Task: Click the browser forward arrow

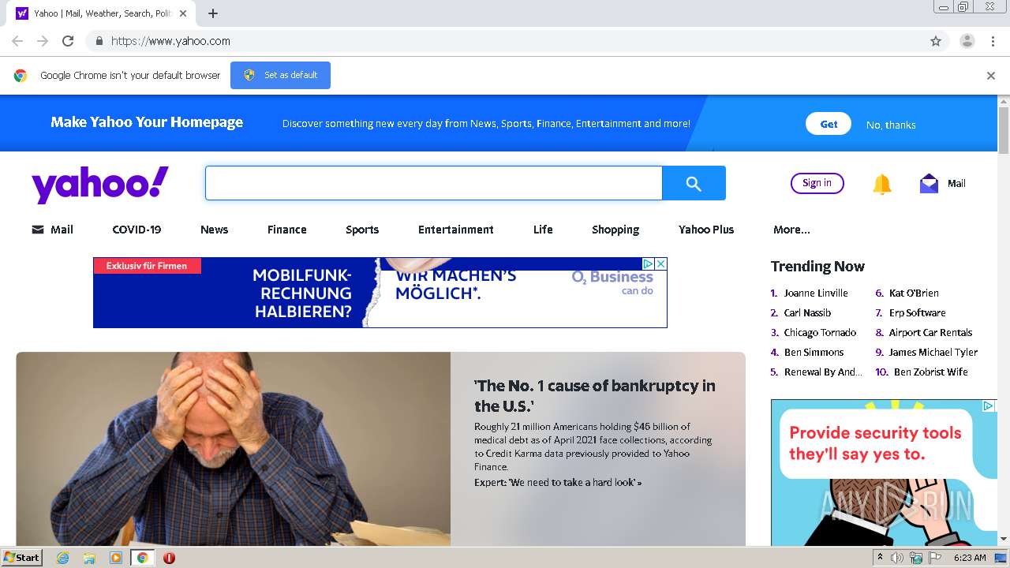Action: (x=43, y=41)
